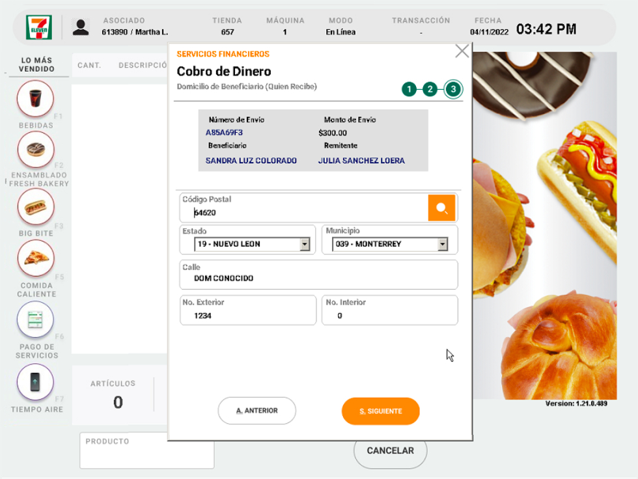Open the Big Bite hot dog category

tap(36, 207)
